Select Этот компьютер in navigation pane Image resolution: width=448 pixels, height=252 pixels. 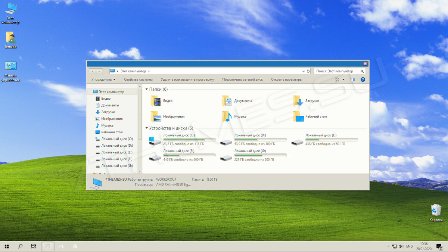(x=112, y=92)
